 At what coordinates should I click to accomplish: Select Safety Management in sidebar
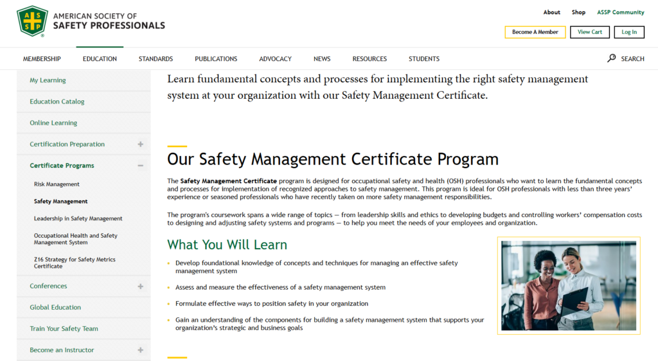tap(61, 201)
